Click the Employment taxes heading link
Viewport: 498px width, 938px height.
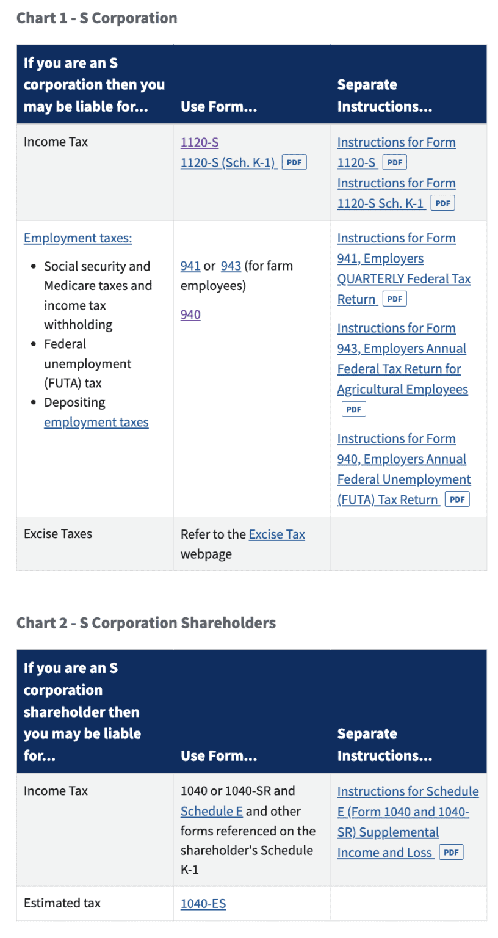click(78, 238)
